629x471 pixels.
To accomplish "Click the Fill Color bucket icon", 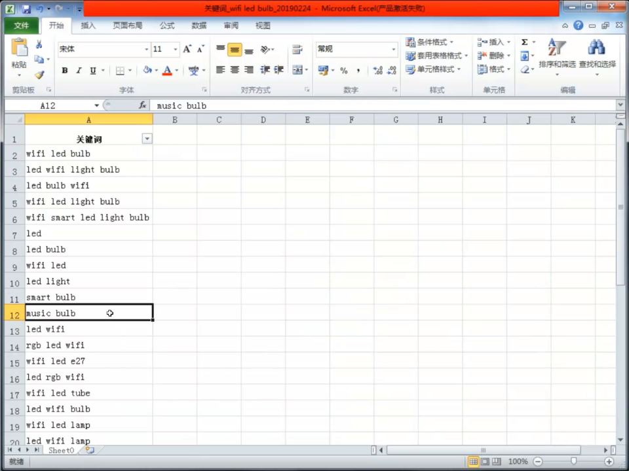I will coord(147,71).
